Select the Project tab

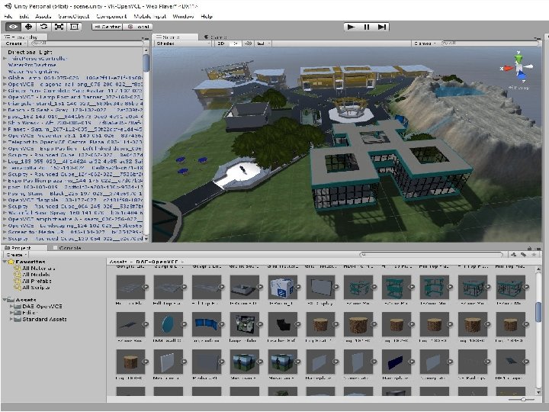click(24, 248)
